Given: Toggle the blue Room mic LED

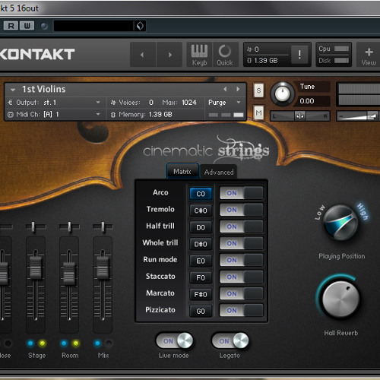Looking at the screenshot, I should click(x=64, y=344).
